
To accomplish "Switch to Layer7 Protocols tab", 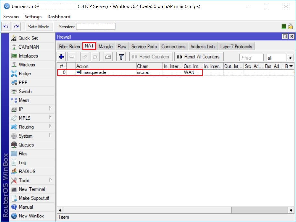I will (236, 47).
